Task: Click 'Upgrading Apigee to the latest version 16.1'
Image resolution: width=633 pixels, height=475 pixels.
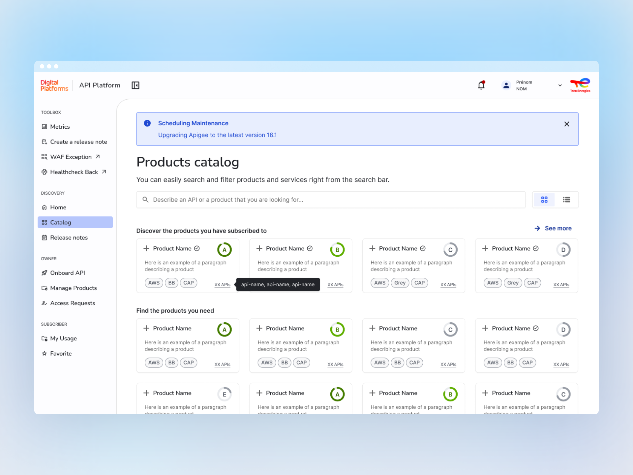Action: click(x=217, y=135)
